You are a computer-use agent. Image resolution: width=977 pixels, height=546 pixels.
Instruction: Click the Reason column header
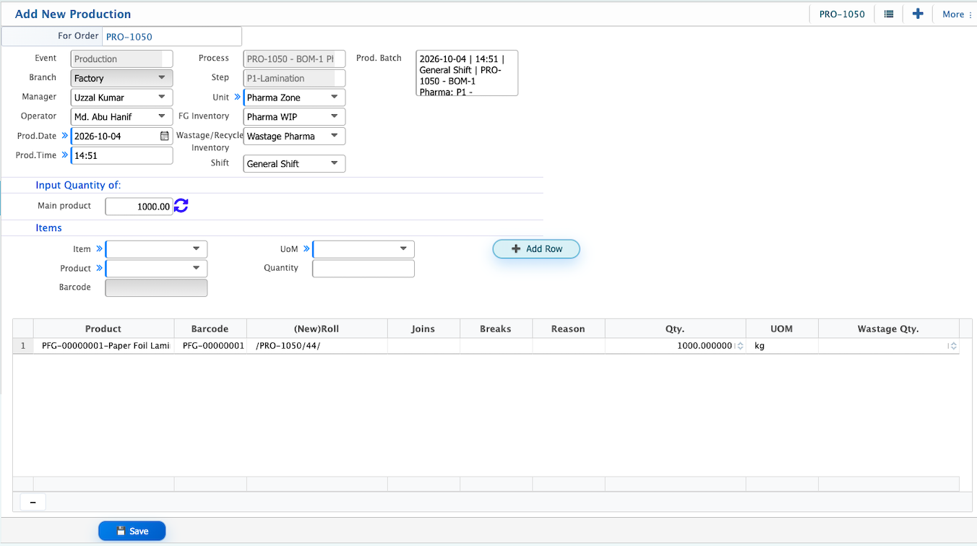568,329
